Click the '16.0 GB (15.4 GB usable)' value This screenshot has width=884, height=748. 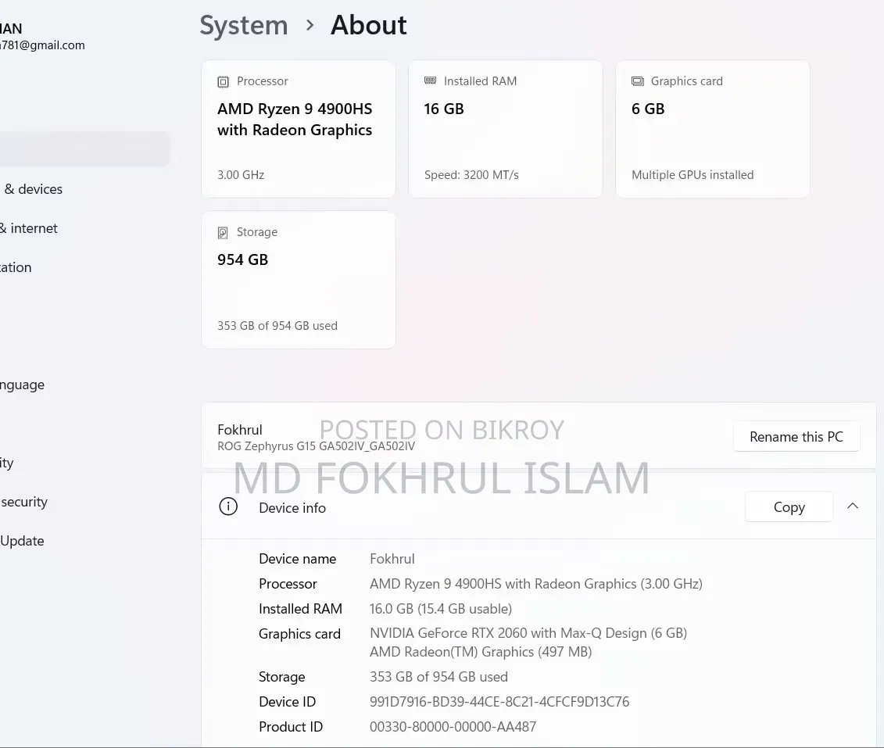pos(441,609)
